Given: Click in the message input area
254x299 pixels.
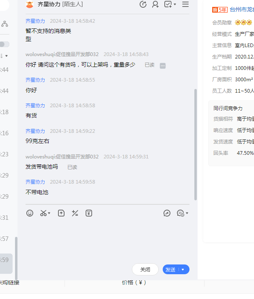Looking at the screenshot, I should 107,240.
